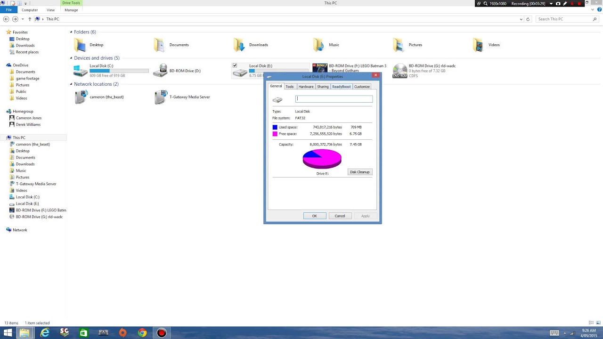Screen dimensions: 603x339
Task: Open Local Disk (C:) drive icon
Action: click(x=81, y=71)
